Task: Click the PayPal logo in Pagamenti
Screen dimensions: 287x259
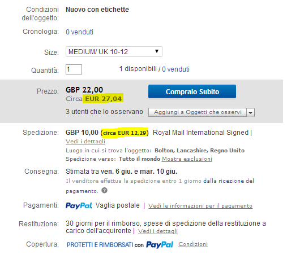Action: pos(79,205)
